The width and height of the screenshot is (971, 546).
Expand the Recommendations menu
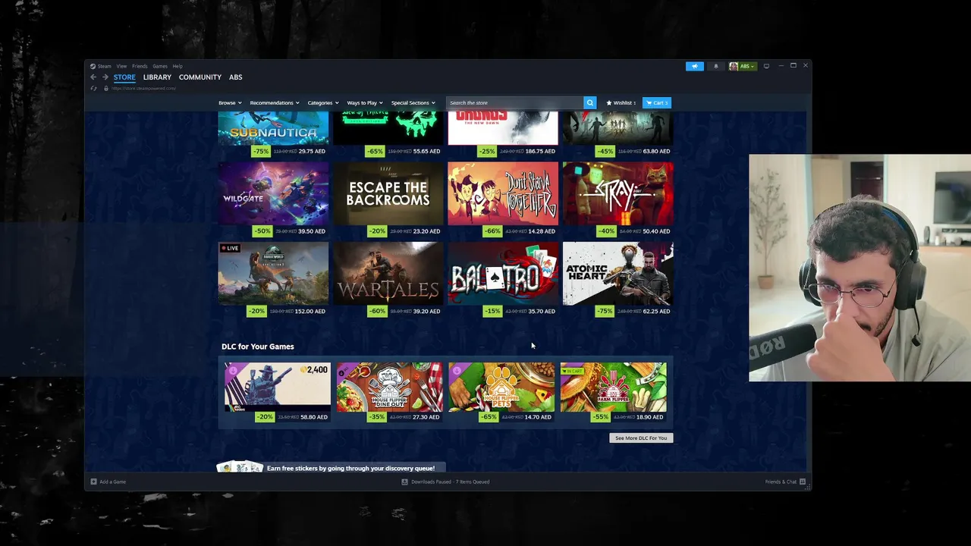point(275,102)
